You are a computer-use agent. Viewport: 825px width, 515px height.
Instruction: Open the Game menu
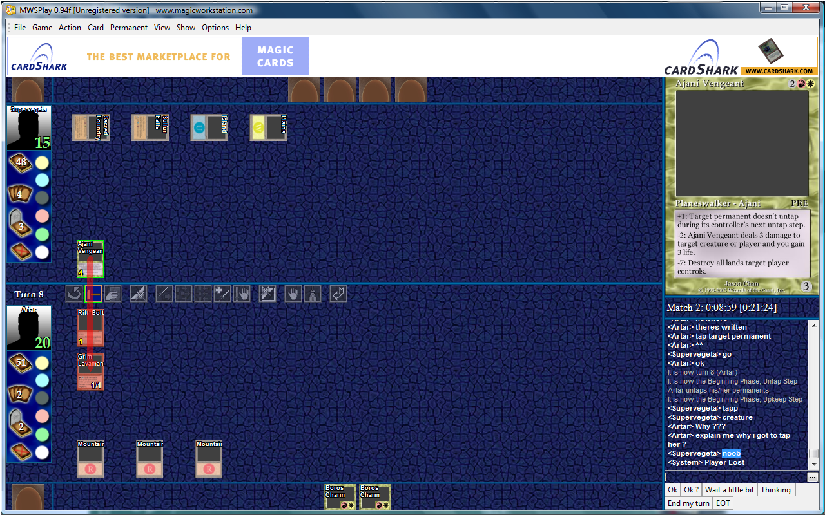coord(43,28)
